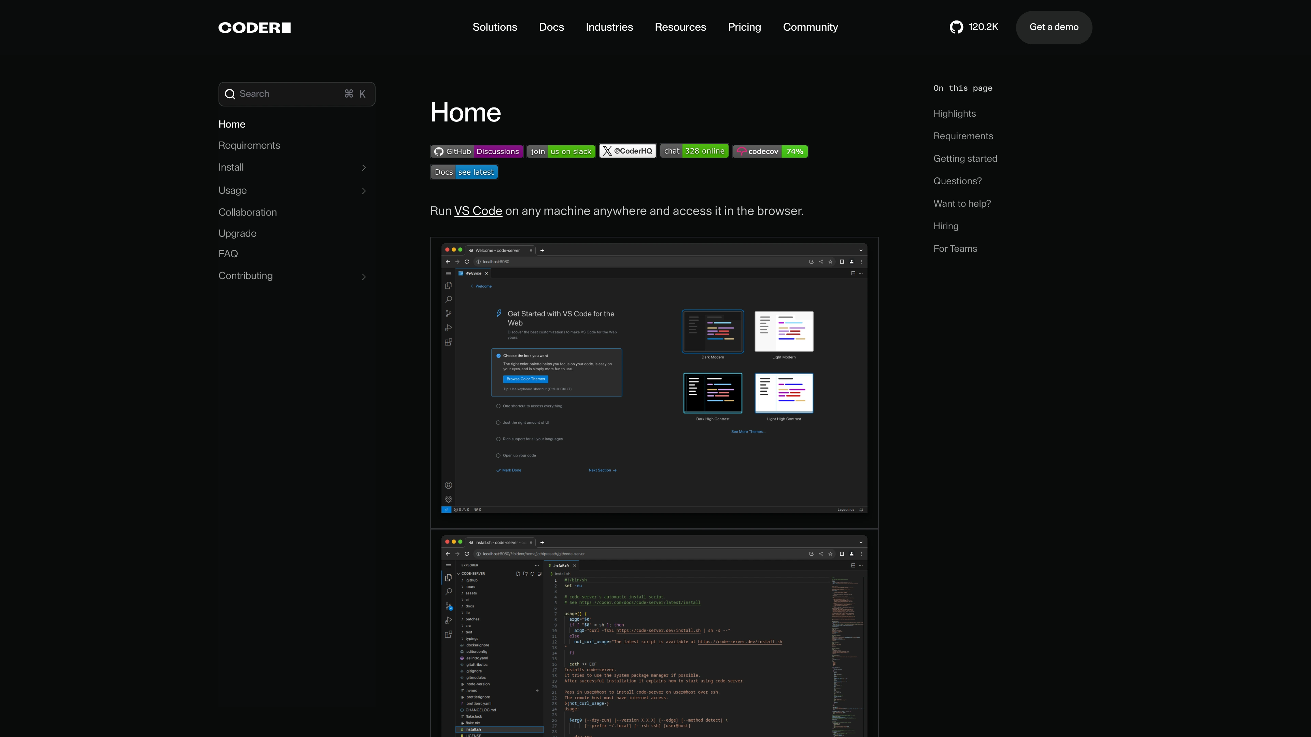Click 'See More Themes...' in Welcome screenshot
The image size is (1311, 737).
748,432
